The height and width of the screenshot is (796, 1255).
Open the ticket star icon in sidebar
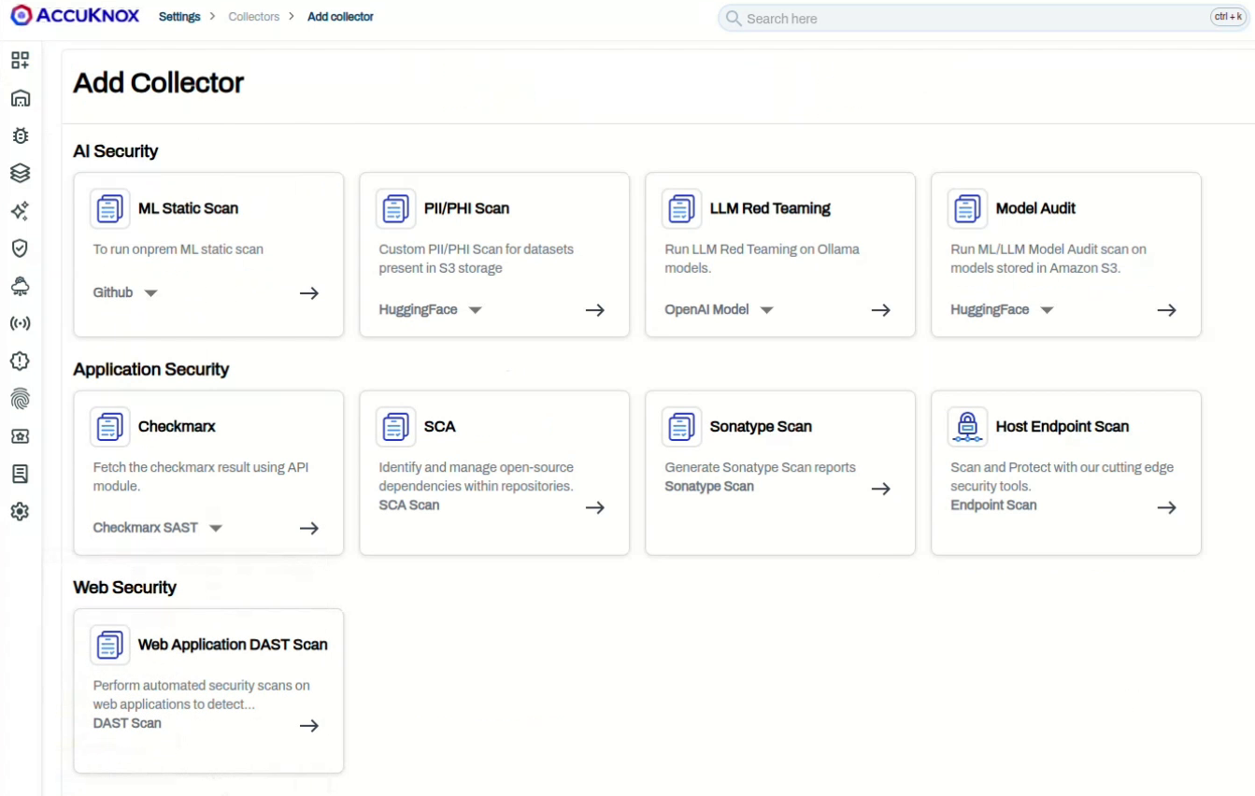pos(20,436)
